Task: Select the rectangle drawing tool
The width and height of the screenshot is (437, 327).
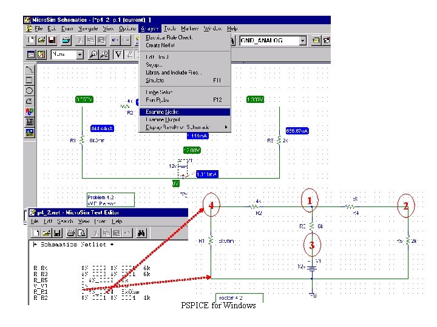Action: tap(29, 80)
